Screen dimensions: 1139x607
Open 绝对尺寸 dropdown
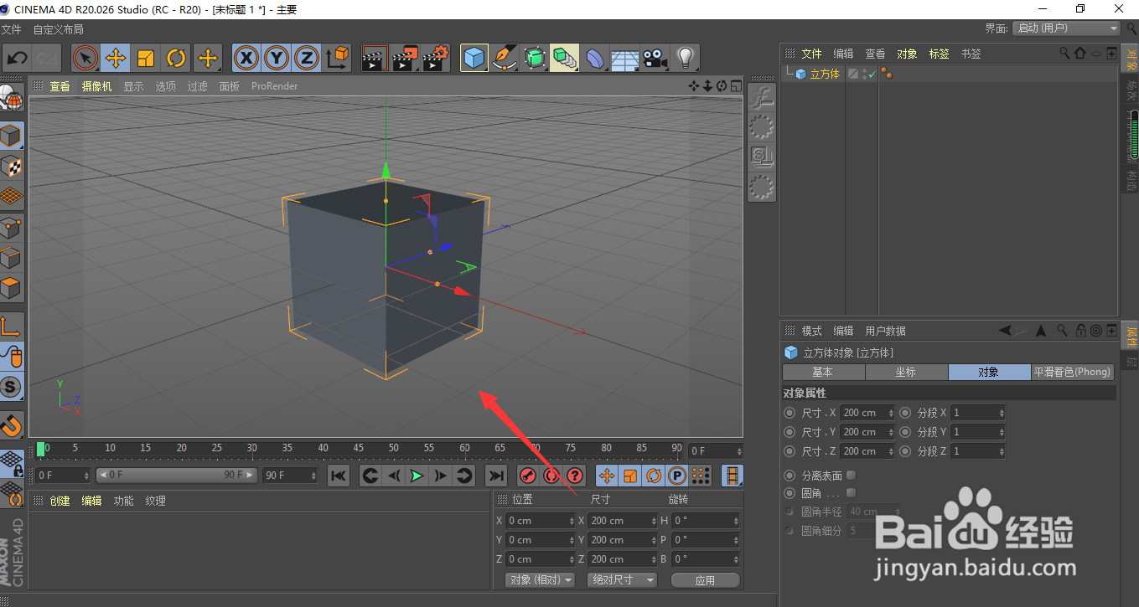click(x=622, y=579)
